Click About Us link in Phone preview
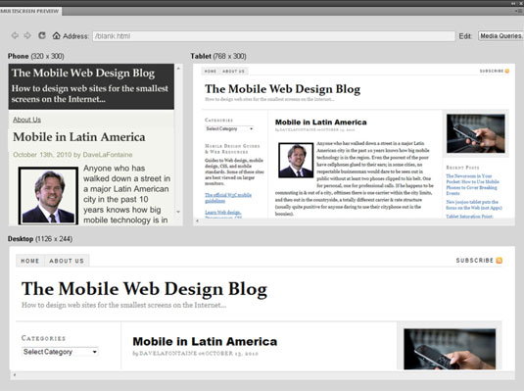 26,120
